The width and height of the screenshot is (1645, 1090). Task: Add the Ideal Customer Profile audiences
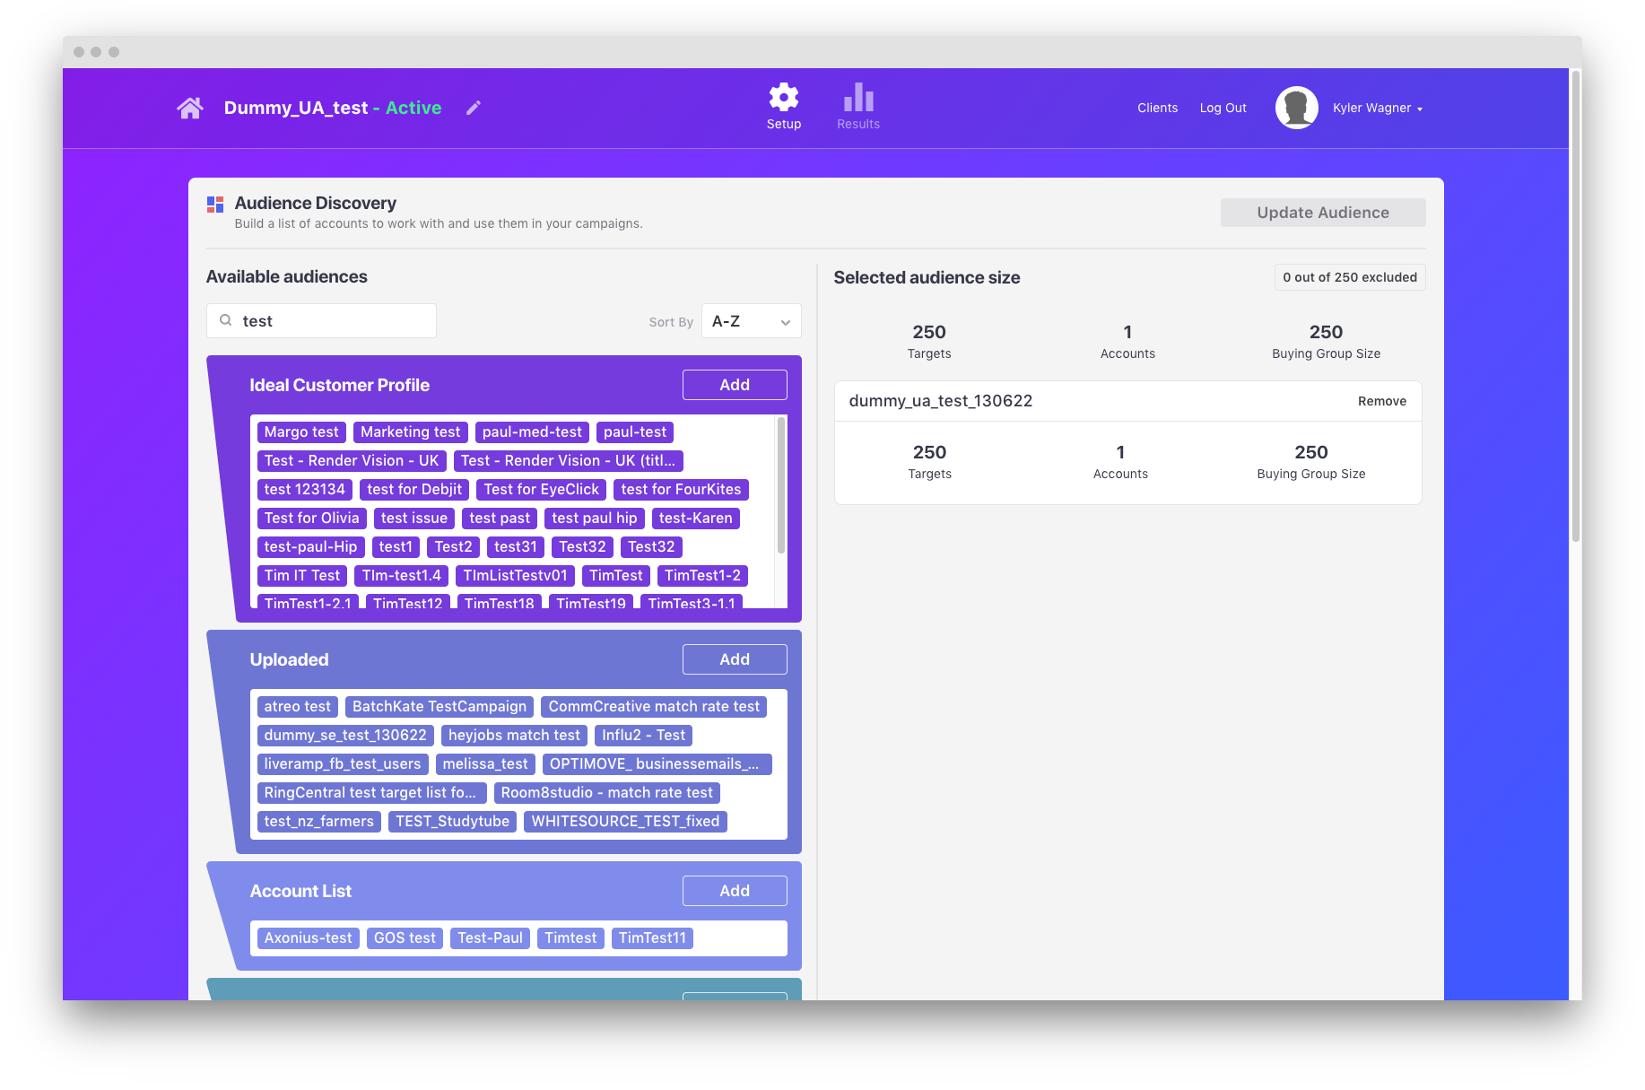point(734,385)
